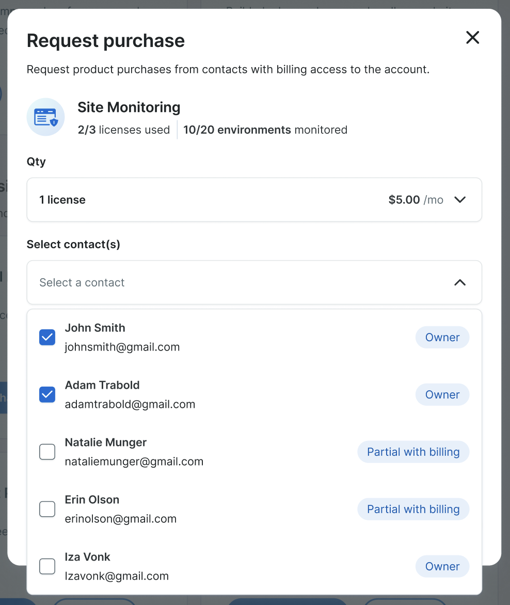Close the Request purchase dialog
510x605 pixels.
472,38
